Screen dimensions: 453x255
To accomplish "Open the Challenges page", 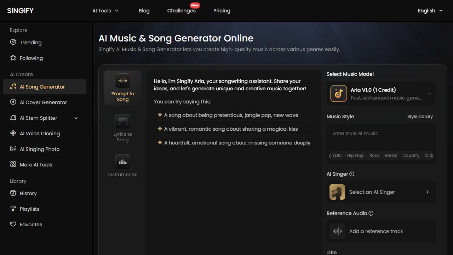I will (182, 11).
